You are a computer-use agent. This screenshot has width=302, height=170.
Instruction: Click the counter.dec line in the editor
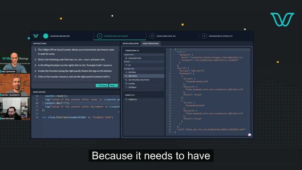[57, 103]
